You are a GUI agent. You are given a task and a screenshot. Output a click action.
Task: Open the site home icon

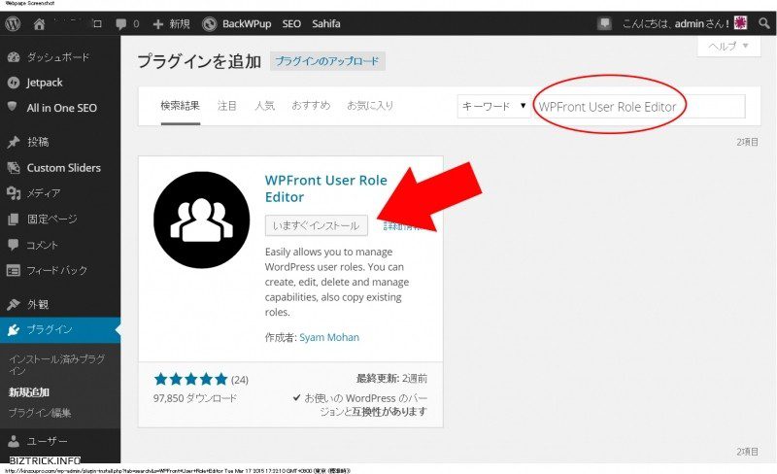(x=39, y=24)
